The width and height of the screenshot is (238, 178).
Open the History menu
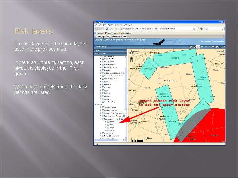click(x=110, y=25)
